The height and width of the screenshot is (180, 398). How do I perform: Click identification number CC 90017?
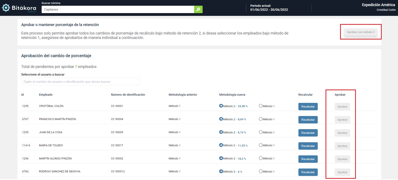117,145
